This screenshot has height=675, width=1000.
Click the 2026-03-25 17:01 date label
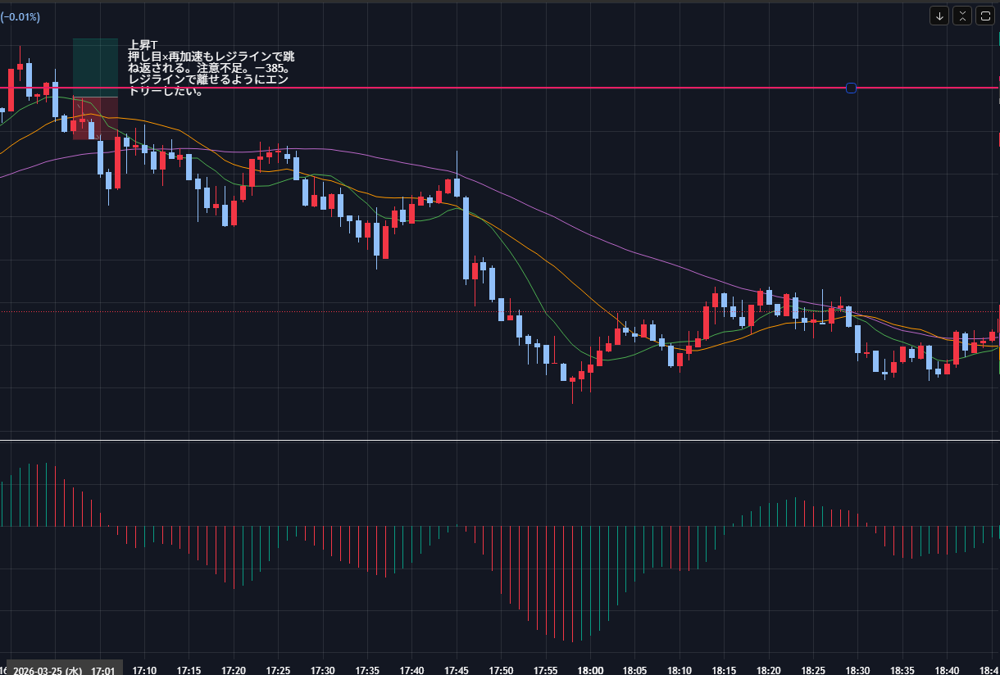tap(64, 669)
